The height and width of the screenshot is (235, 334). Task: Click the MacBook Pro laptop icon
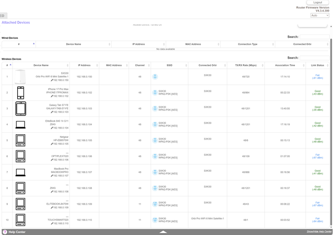[20, 172]
